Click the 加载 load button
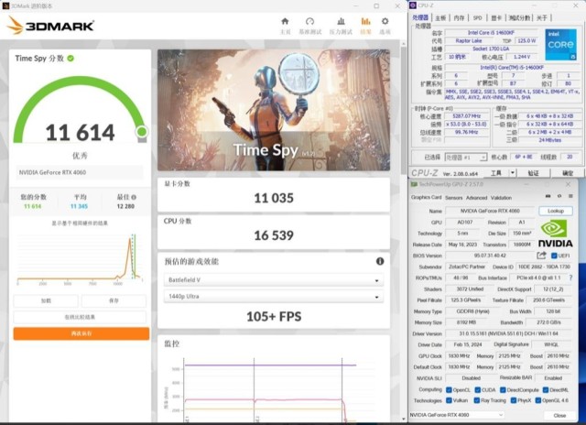The image size is (586, 425). [x=46, y=300]
